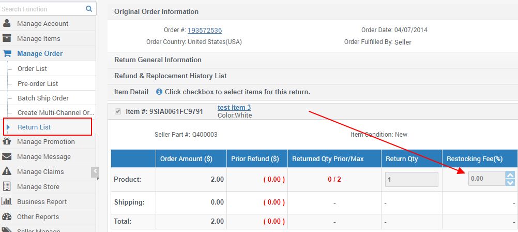Toggle checkbox for item 9SIA0061FC9791
Viewport: 518px width, 232px height.
pos(117,111)
